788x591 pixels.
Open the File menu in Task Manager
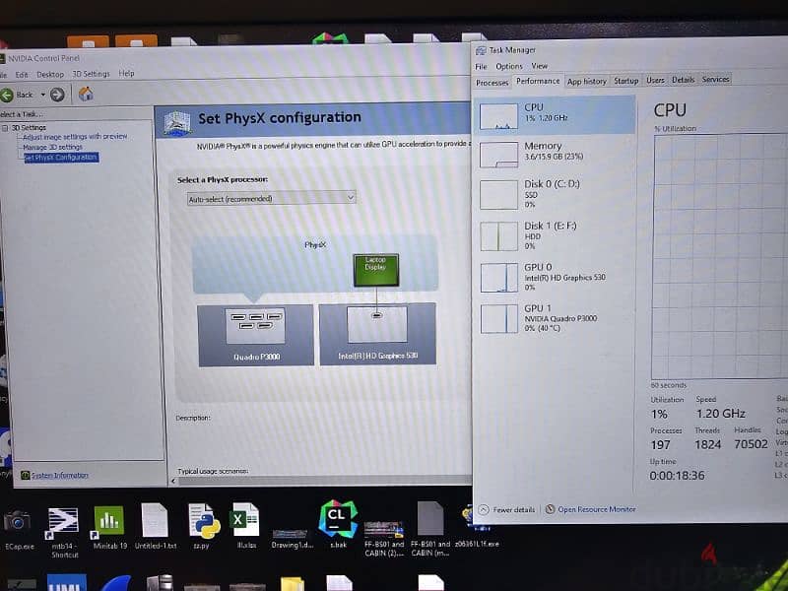click(481, 66)
